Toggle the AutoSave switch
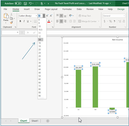Screen dimensions: 129x126 (18, 3)
